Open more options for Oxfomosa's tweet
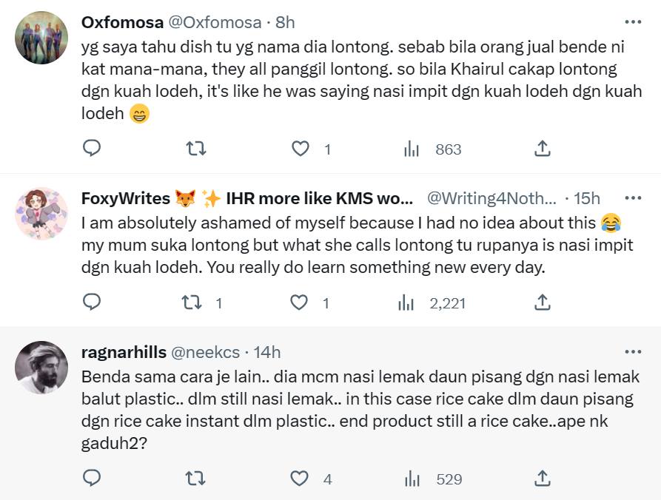Viewport: 661px width, 500px height. coord(633,22)
